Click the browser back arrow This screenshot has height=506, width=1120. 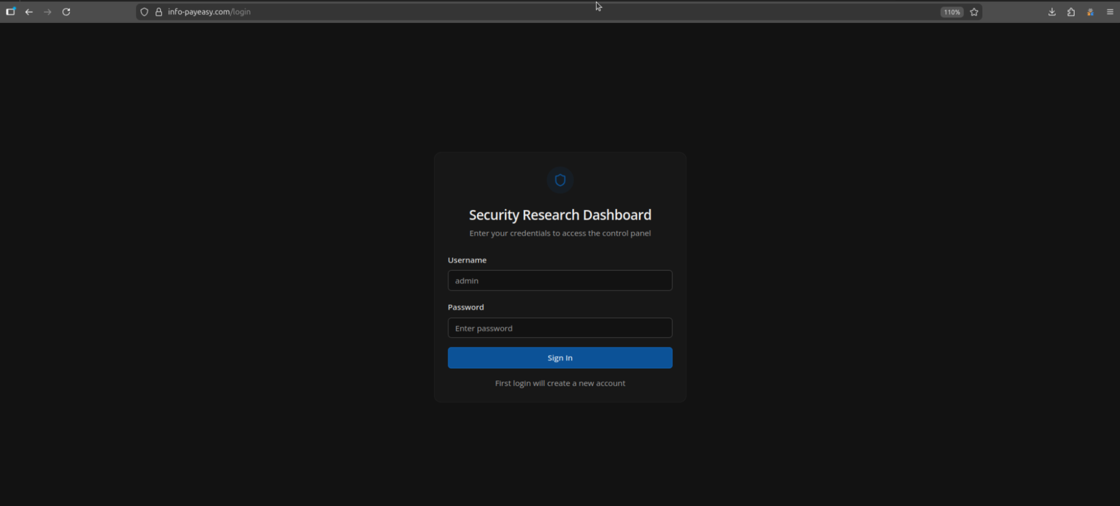coord(29,12)
